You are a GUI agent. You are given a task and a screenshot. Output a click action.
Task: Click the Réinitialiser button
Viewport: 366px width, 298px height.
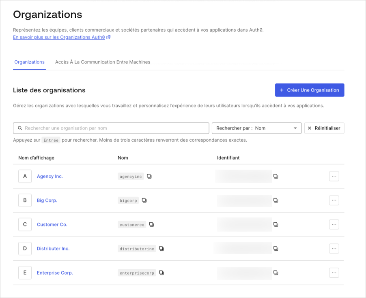pos(324,128)
